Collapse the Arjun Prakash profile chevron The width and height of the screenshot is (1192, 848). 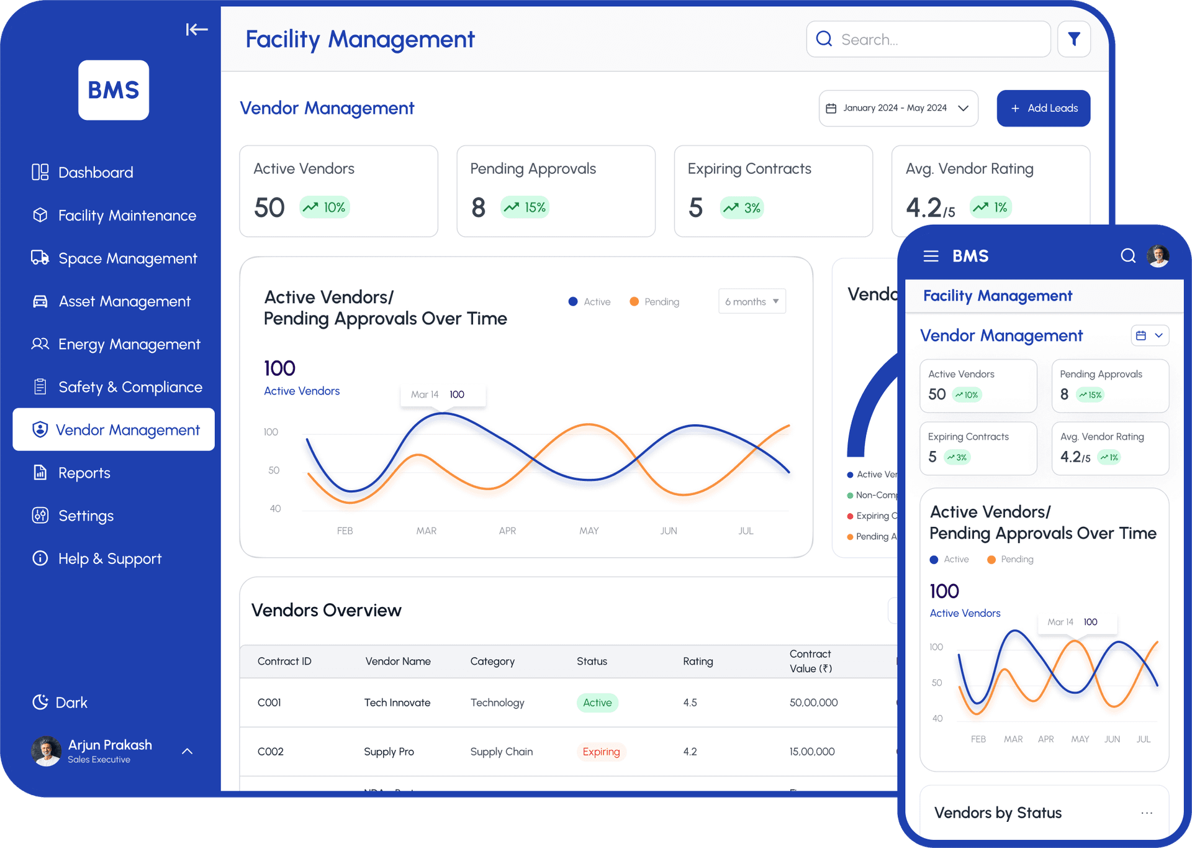pos(187,751)
